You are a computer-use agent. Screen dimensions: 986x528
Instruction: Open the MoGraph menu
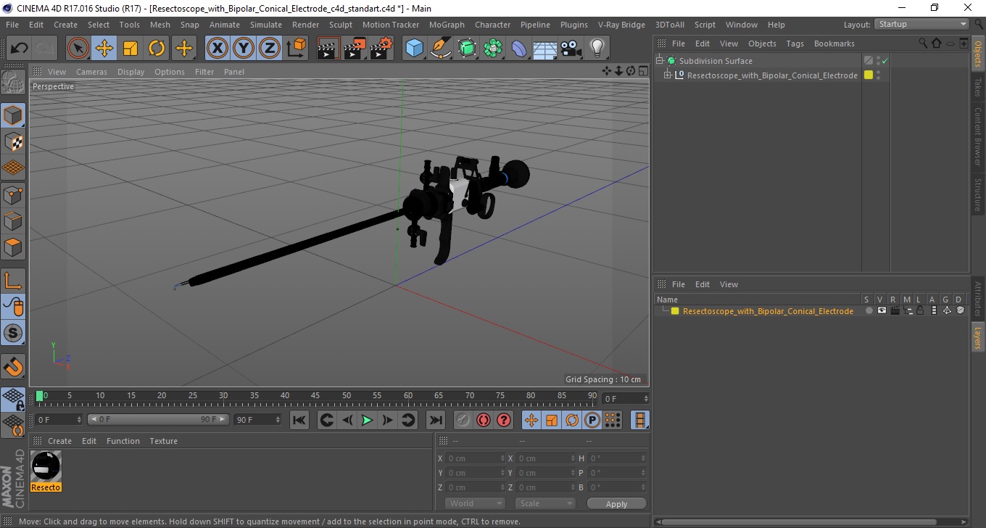click(x=447, y=25)
